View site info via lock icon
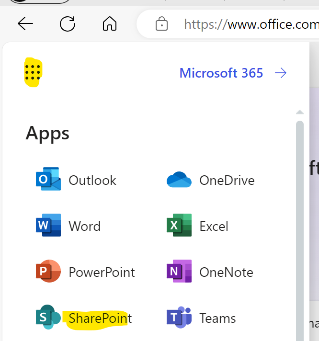This screenshot has width=319, height=341. 161,23
